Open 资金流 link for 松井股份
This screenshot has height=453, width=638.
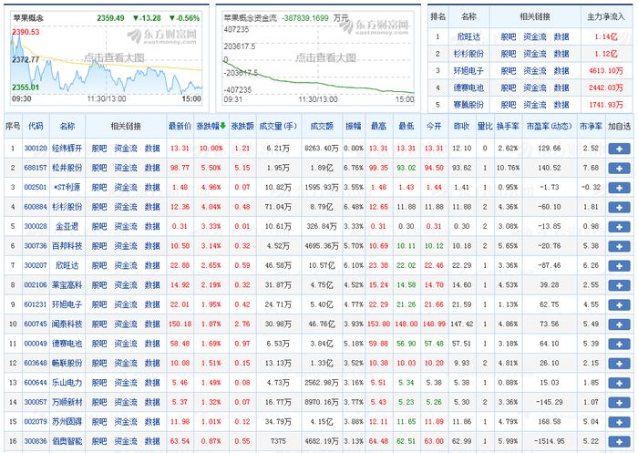pyautogui.click(x=126, y=168)
